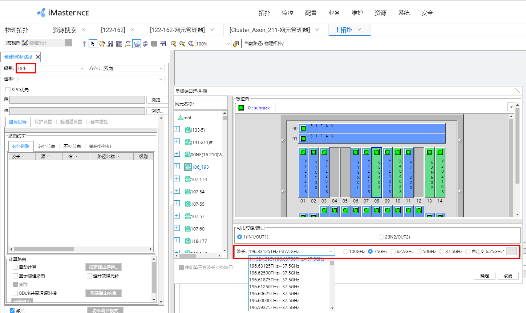
Task: Choose the 37.5GHz spacing radio
Action: [442, 252]
